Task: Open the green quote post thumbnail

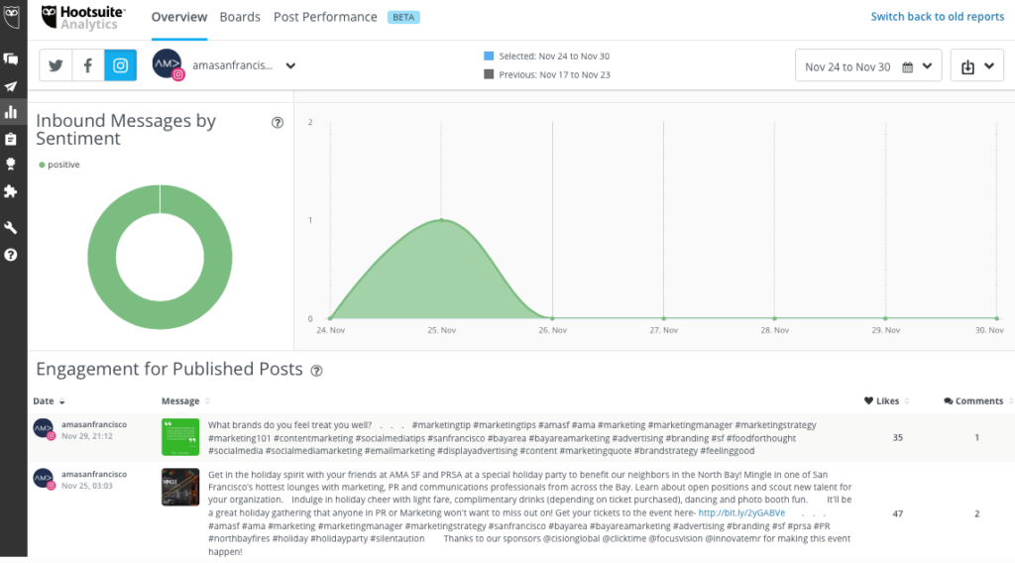Action: click(x=180, y=437)
